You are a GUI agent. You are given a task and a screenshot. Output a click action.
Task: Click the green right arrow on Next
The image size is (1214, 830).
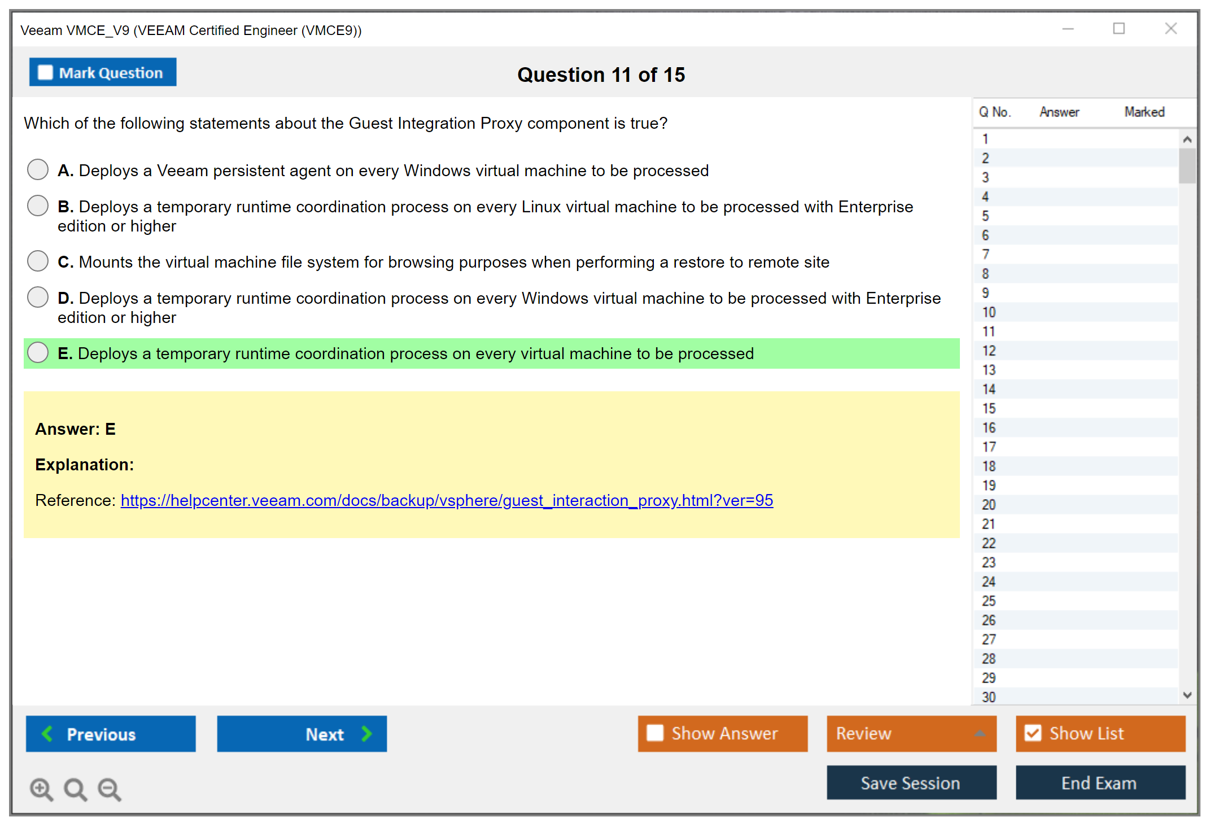[x=367, y=734]
